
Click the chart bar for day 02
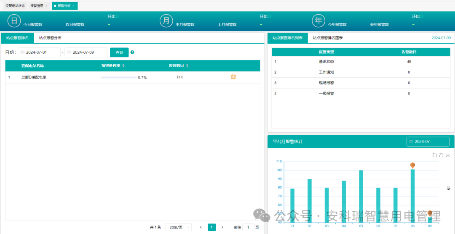pyautogui.click(x=310, y=201)
